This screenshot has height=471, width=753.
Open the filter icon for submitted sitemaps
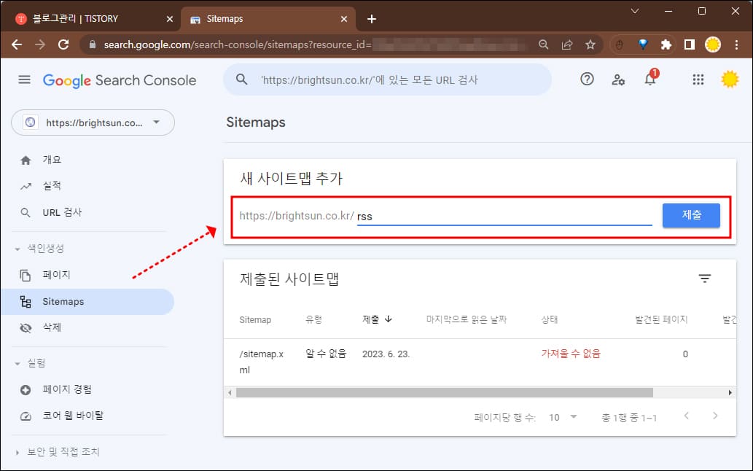(x=704, y=279)
